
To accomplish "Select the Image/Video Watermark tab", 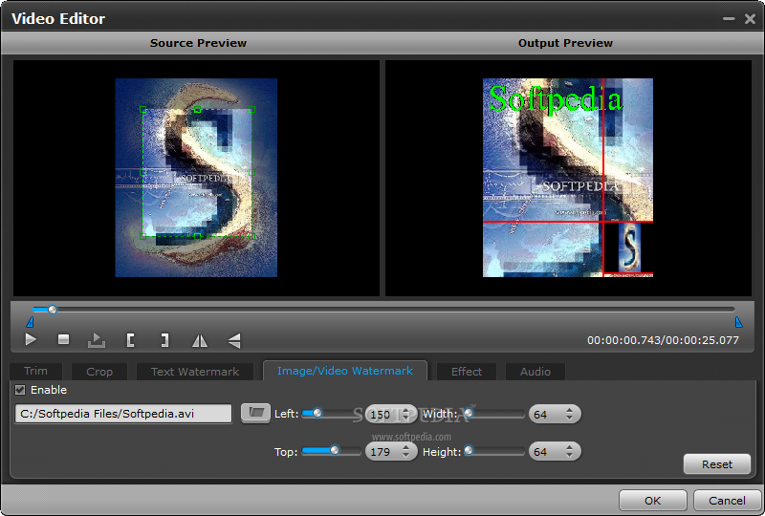I will coord(345,371).
